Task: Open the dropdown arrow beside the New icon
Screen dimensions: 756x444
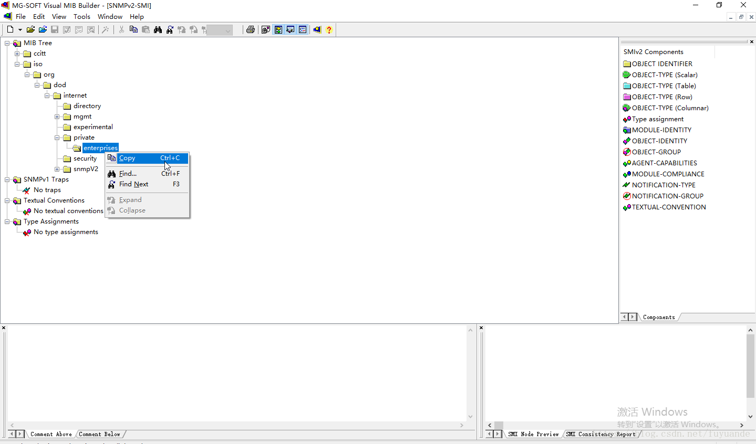Action: tap(20, 30)
